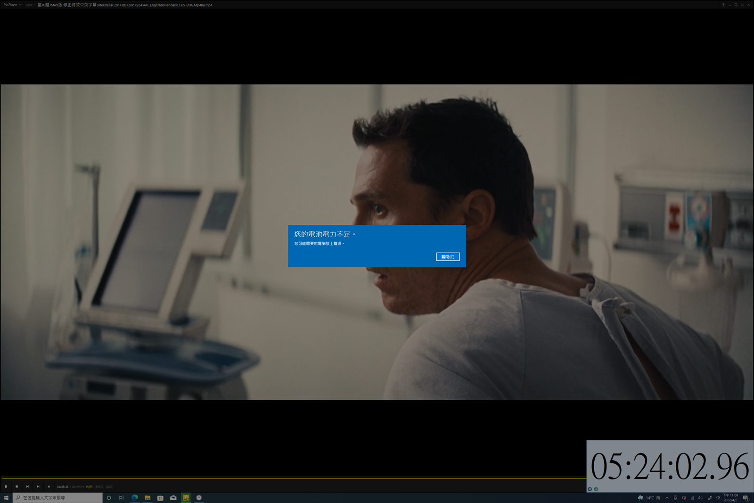754x503 pixels.
Task: Jump to the previous track
Action: (27, 487)
